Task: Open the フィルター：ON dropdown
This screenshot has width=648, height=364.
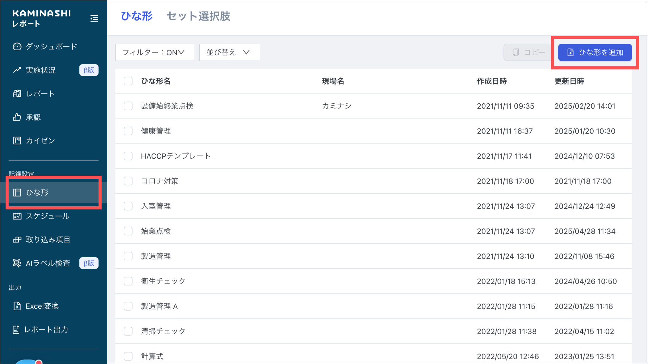Action: click(155, 52)
